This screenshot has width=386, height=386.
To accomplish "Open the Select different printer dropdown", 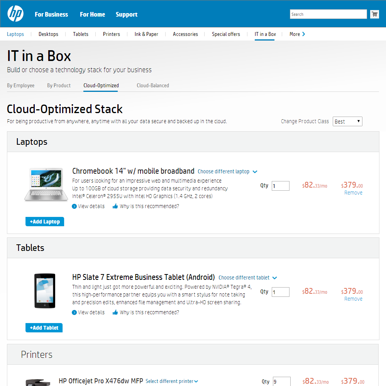I will (195, 381).
